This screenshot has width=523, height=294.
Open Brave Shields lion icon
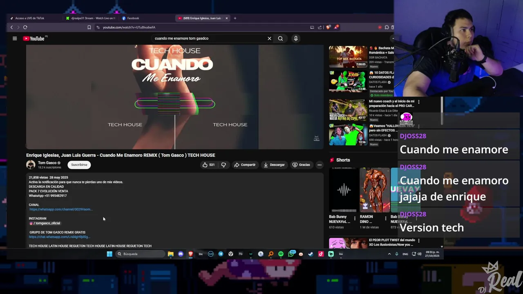tap(328, 27)
